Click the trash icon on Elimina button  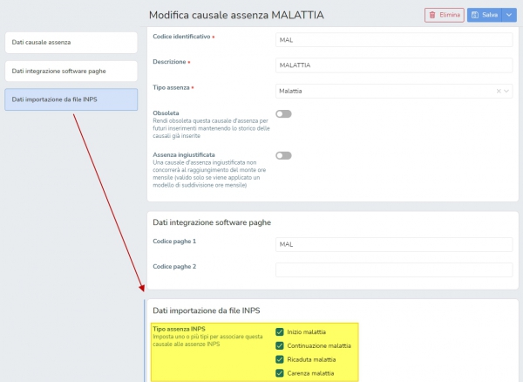(x=432, y=15)
